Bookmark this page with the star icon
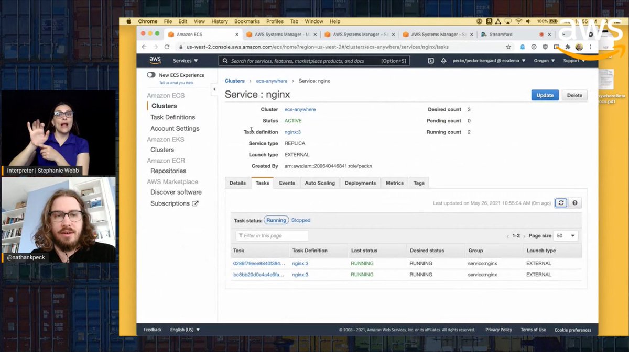Screen dimensions: 629x352 [508, 47]
